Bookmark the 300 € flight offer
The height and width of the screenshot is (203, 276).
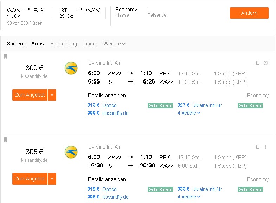tap(6, 56)
